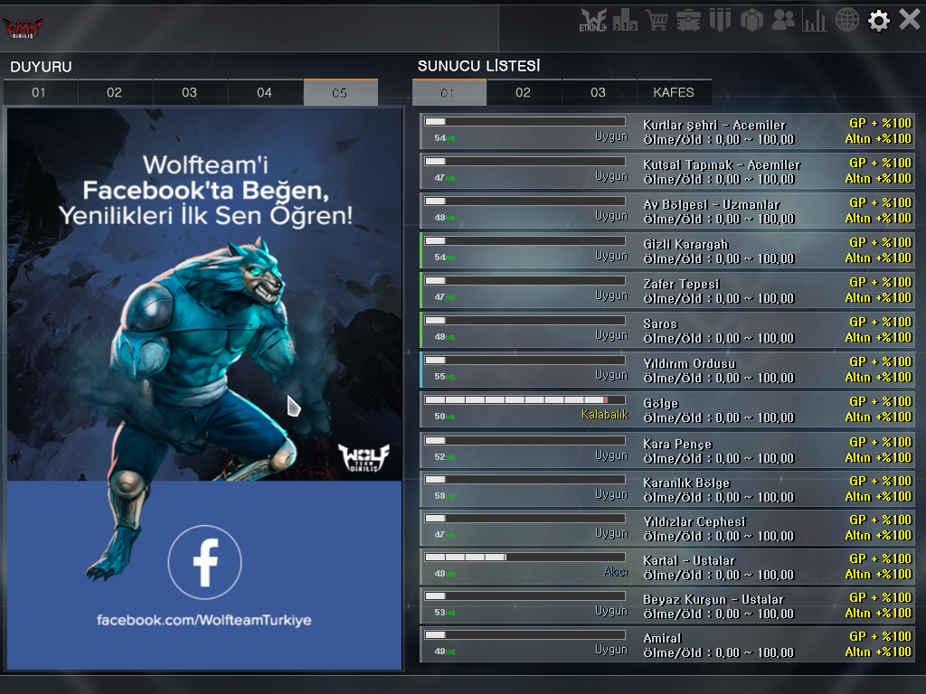926x694 pixels.
Task: Switch to Duyuru tab 04
Action: 265,93
